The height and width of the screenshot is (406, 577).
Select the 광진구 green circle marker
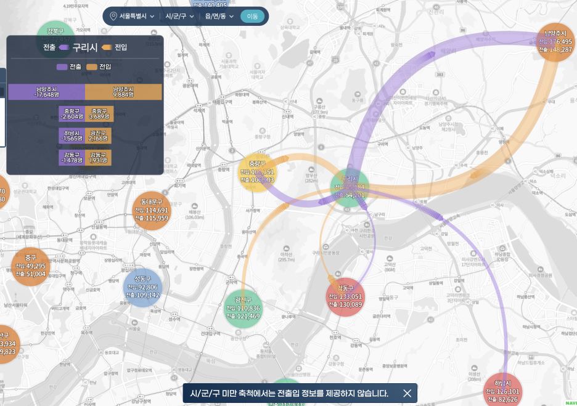[243, 309]
